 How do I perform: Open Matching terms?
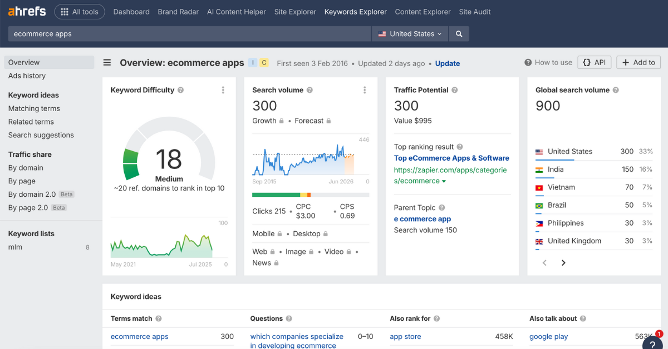(x=34, y=108)
